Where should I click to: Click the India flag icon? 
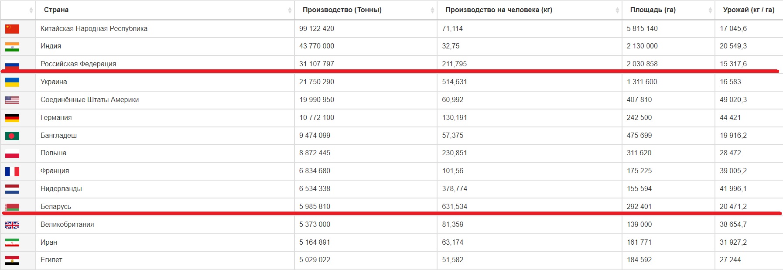click(12, 47)
